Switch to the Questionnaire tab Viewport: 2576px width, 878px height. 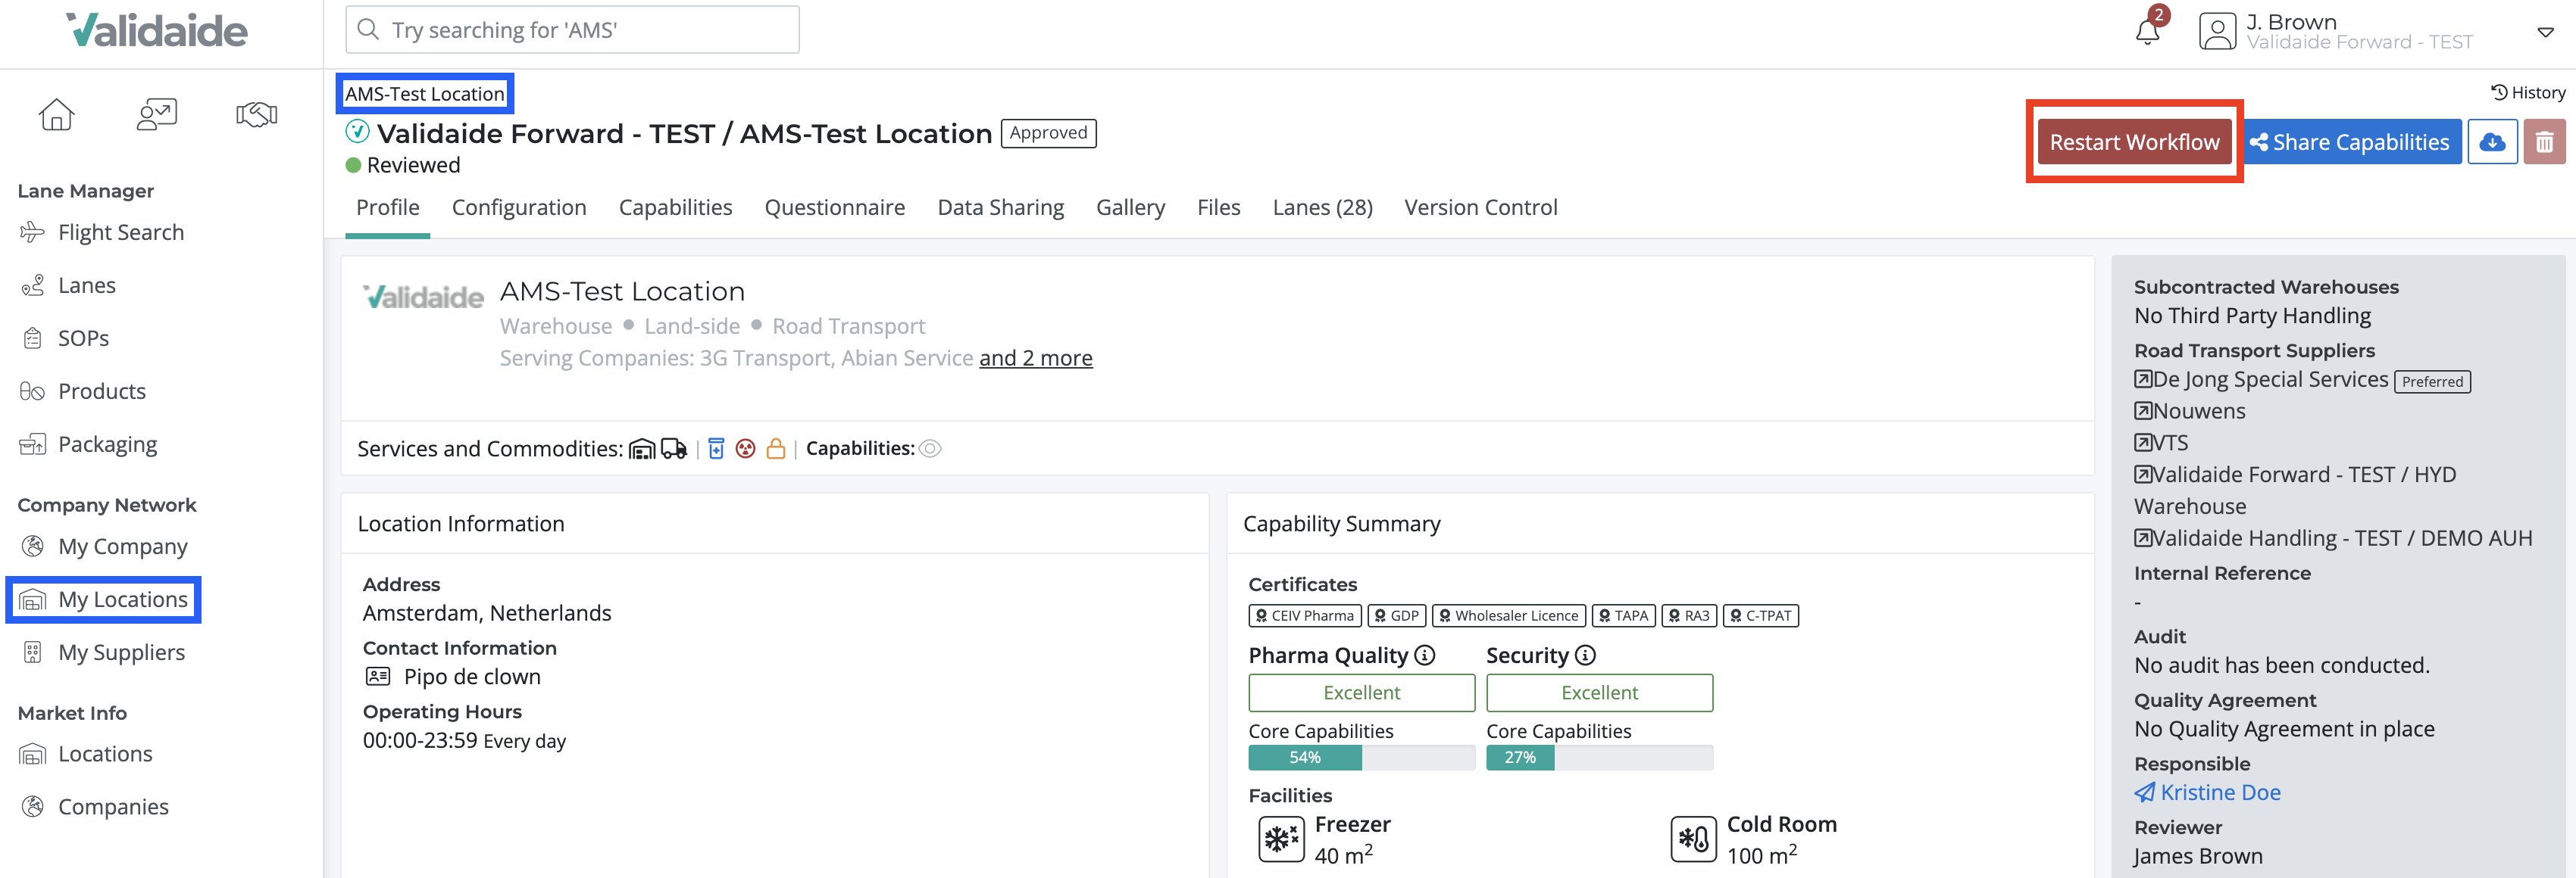pyautogui.click(x=834, y=207)
